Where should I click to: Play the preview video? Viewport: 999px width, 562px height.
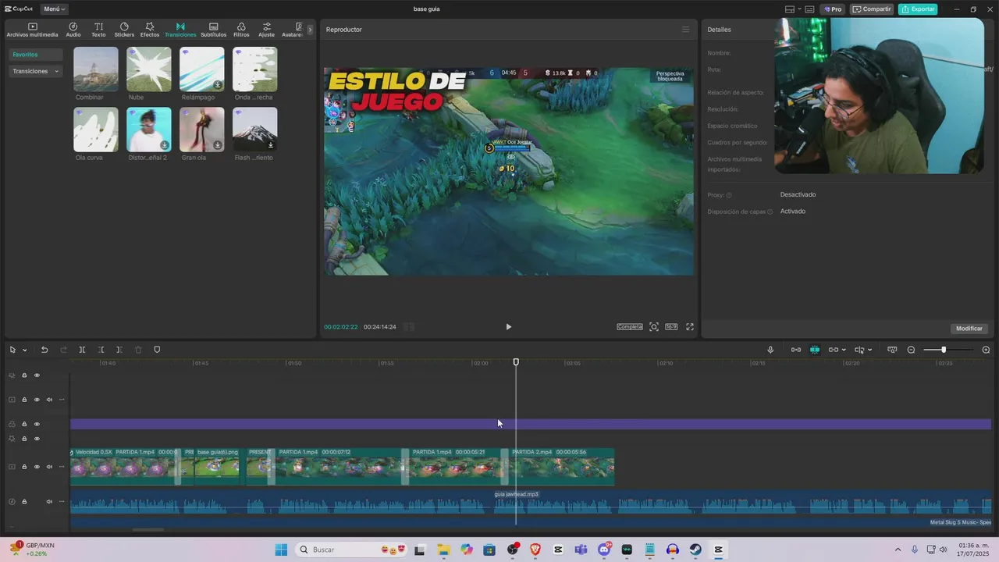pos(508,327)
